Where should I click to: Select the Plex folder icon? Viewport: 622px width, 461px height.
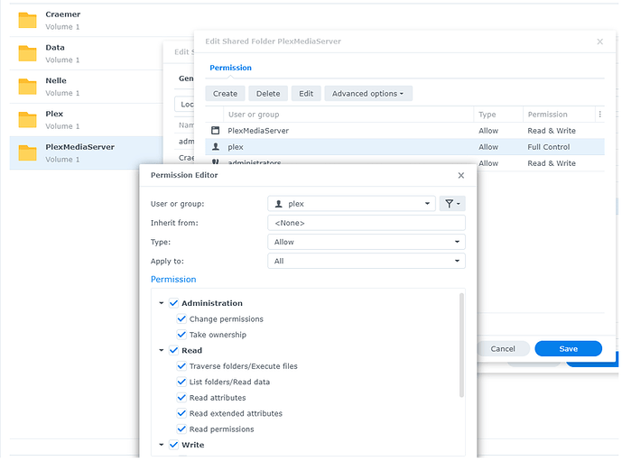pyautogui.click(x=27, y=120)
